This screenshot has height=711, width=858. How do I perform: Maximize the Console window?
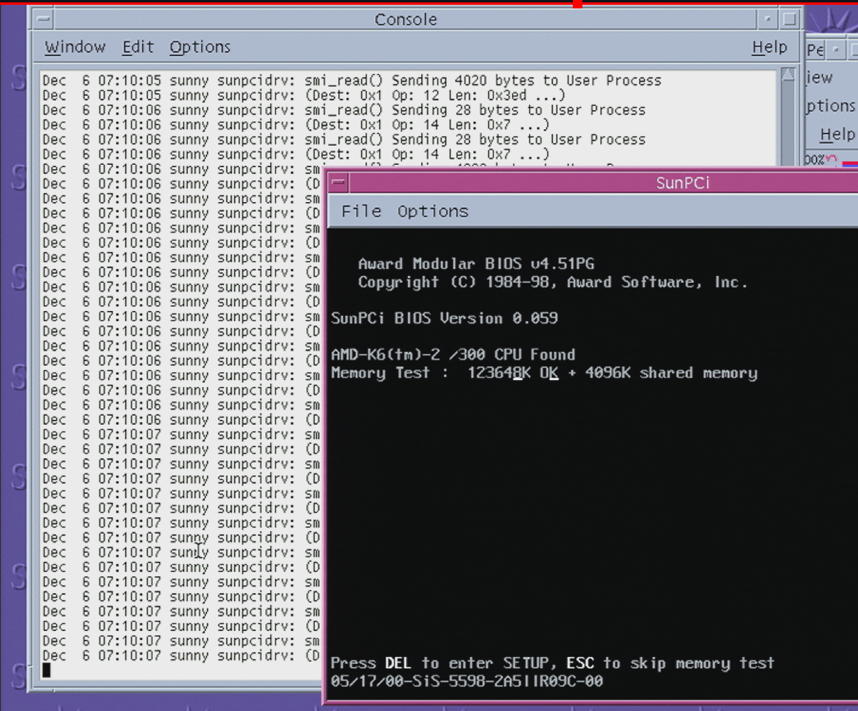pos(789,19)
